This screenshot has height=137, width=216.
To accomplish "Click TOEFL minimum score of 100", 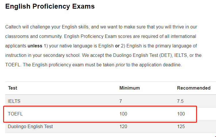I will click(x=123, y=114).
